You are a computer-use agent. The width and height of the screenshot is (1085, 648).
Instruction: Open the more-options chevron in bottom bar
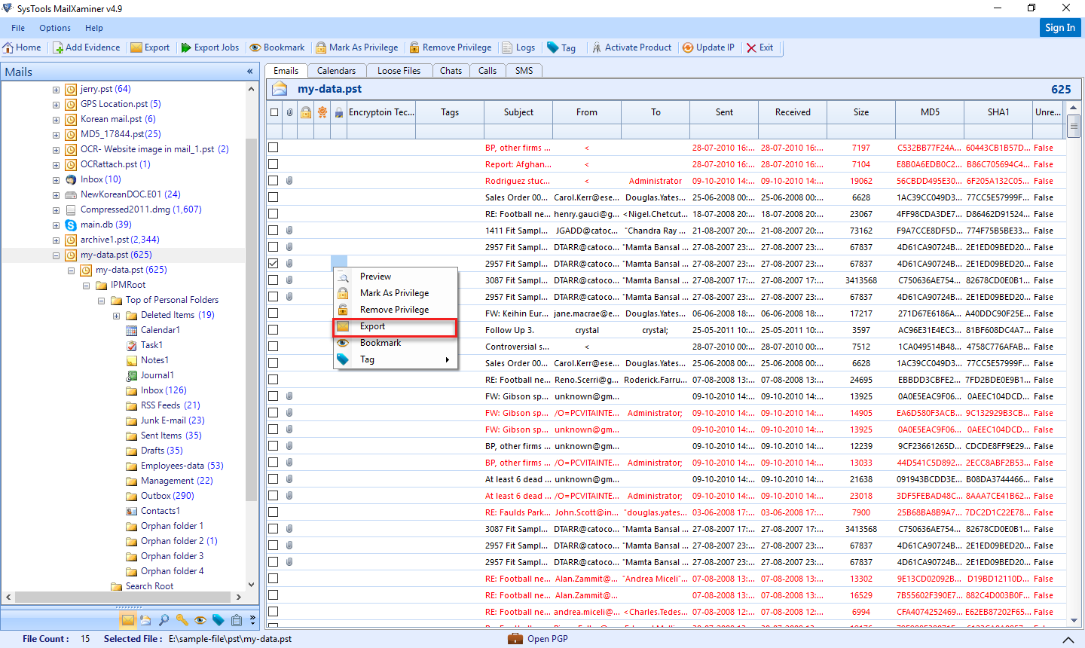[252, 620]
